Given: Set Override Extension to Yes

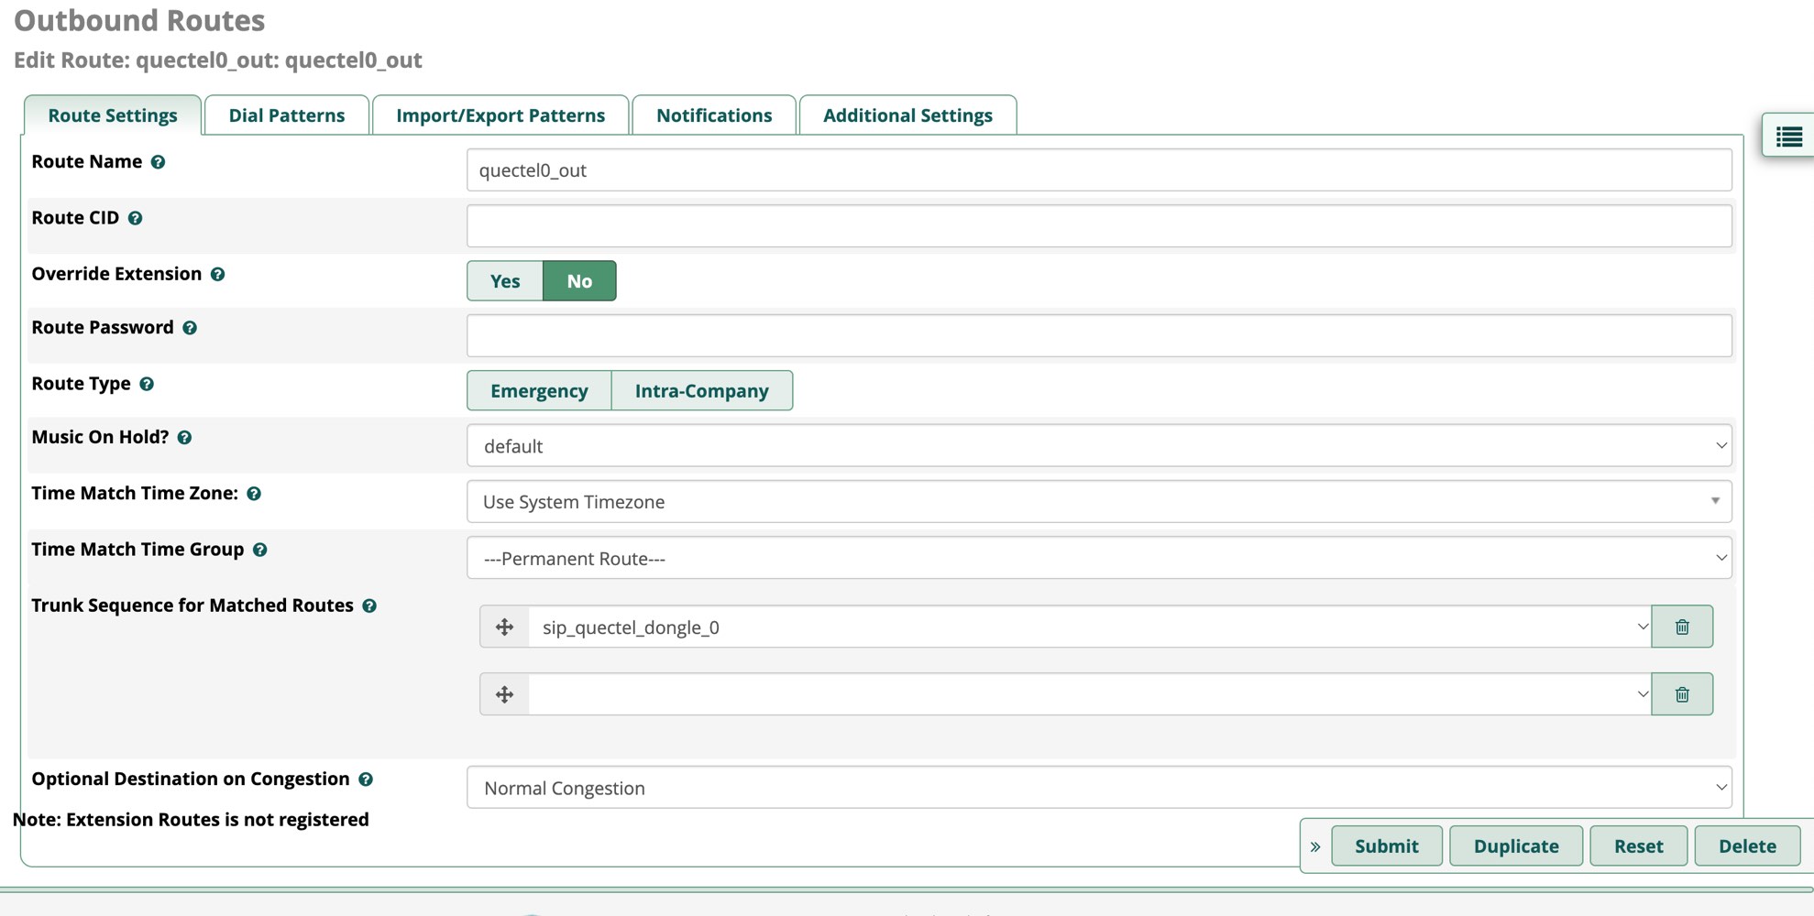Looking at the screenshot, I should click(x=504, y=281).
